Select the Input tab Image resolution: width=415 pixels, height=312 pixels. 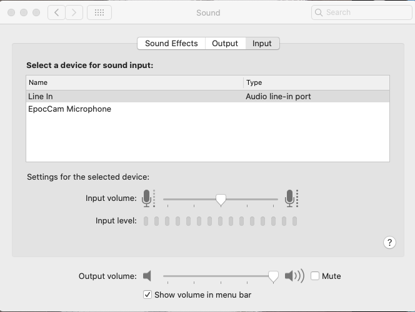(x=262, y=43)
